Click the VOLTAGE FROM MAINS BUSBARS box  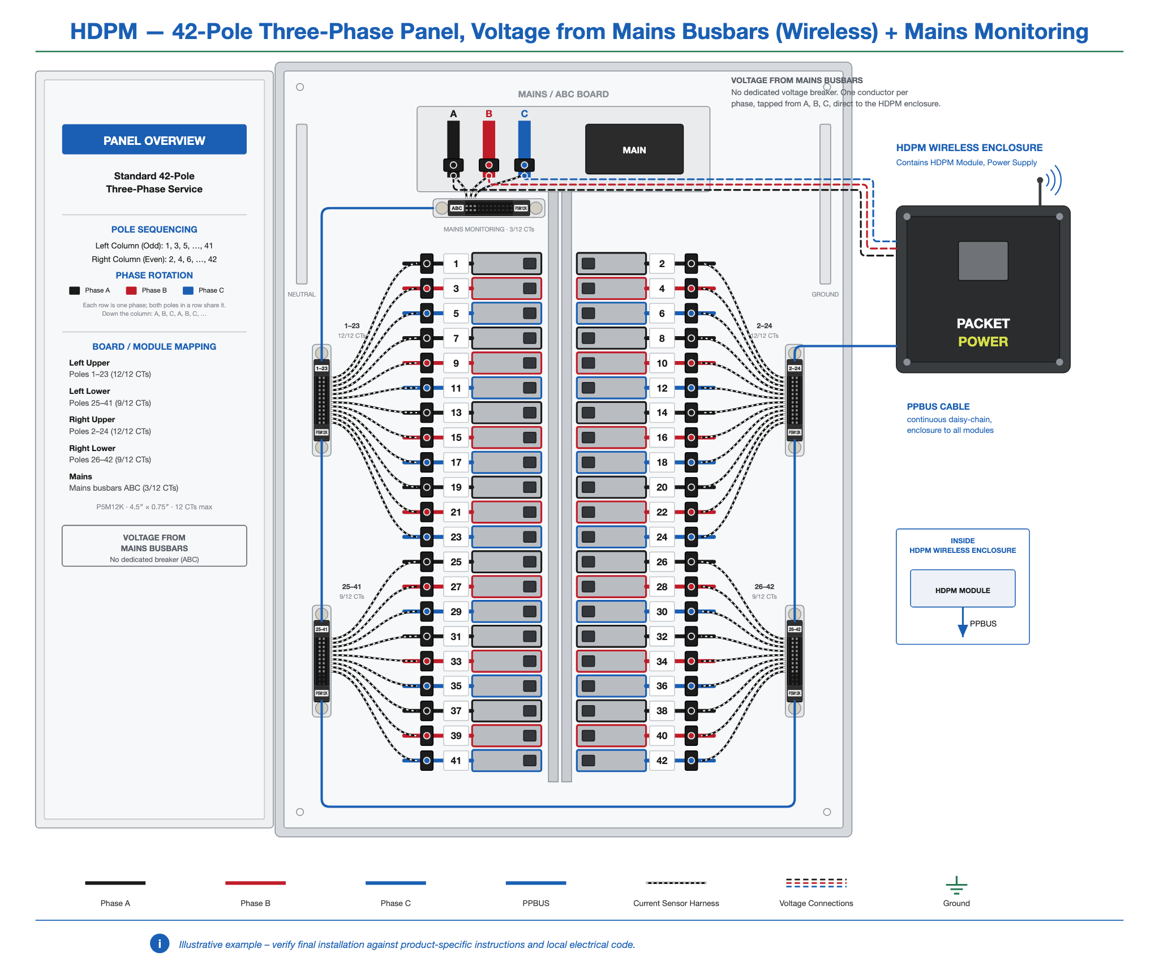[x=154, y=546]
